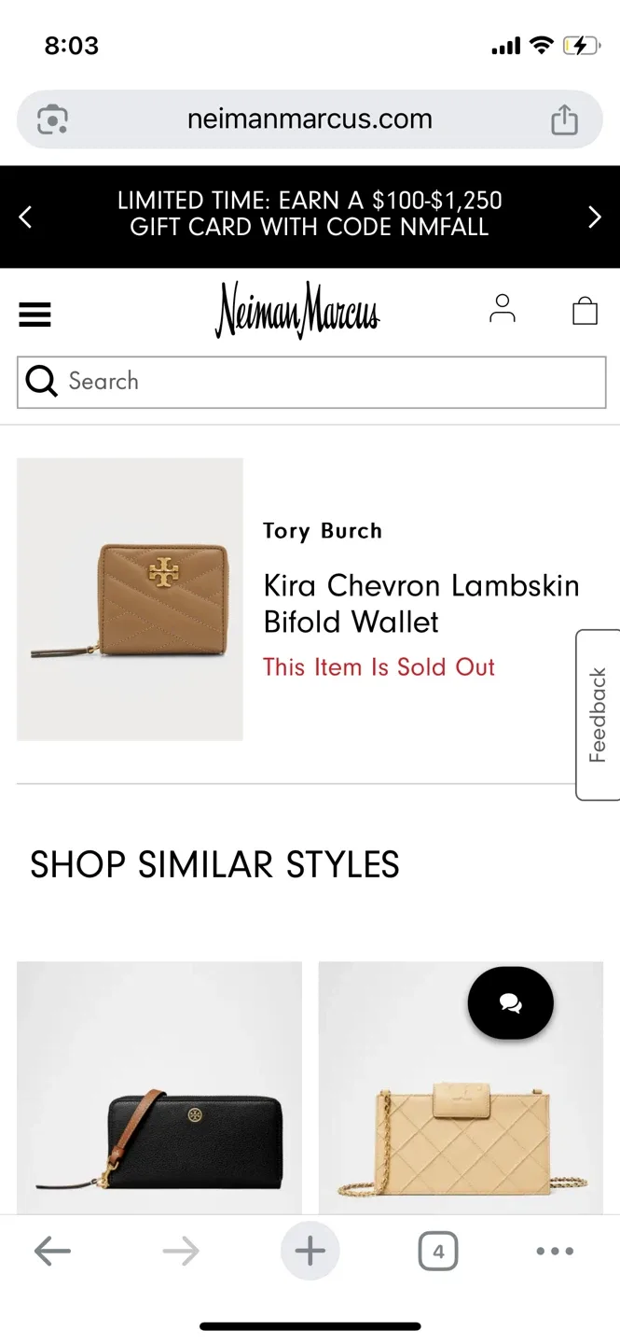
Task: Advance the promo banner with right arrow
Action: 595,216
